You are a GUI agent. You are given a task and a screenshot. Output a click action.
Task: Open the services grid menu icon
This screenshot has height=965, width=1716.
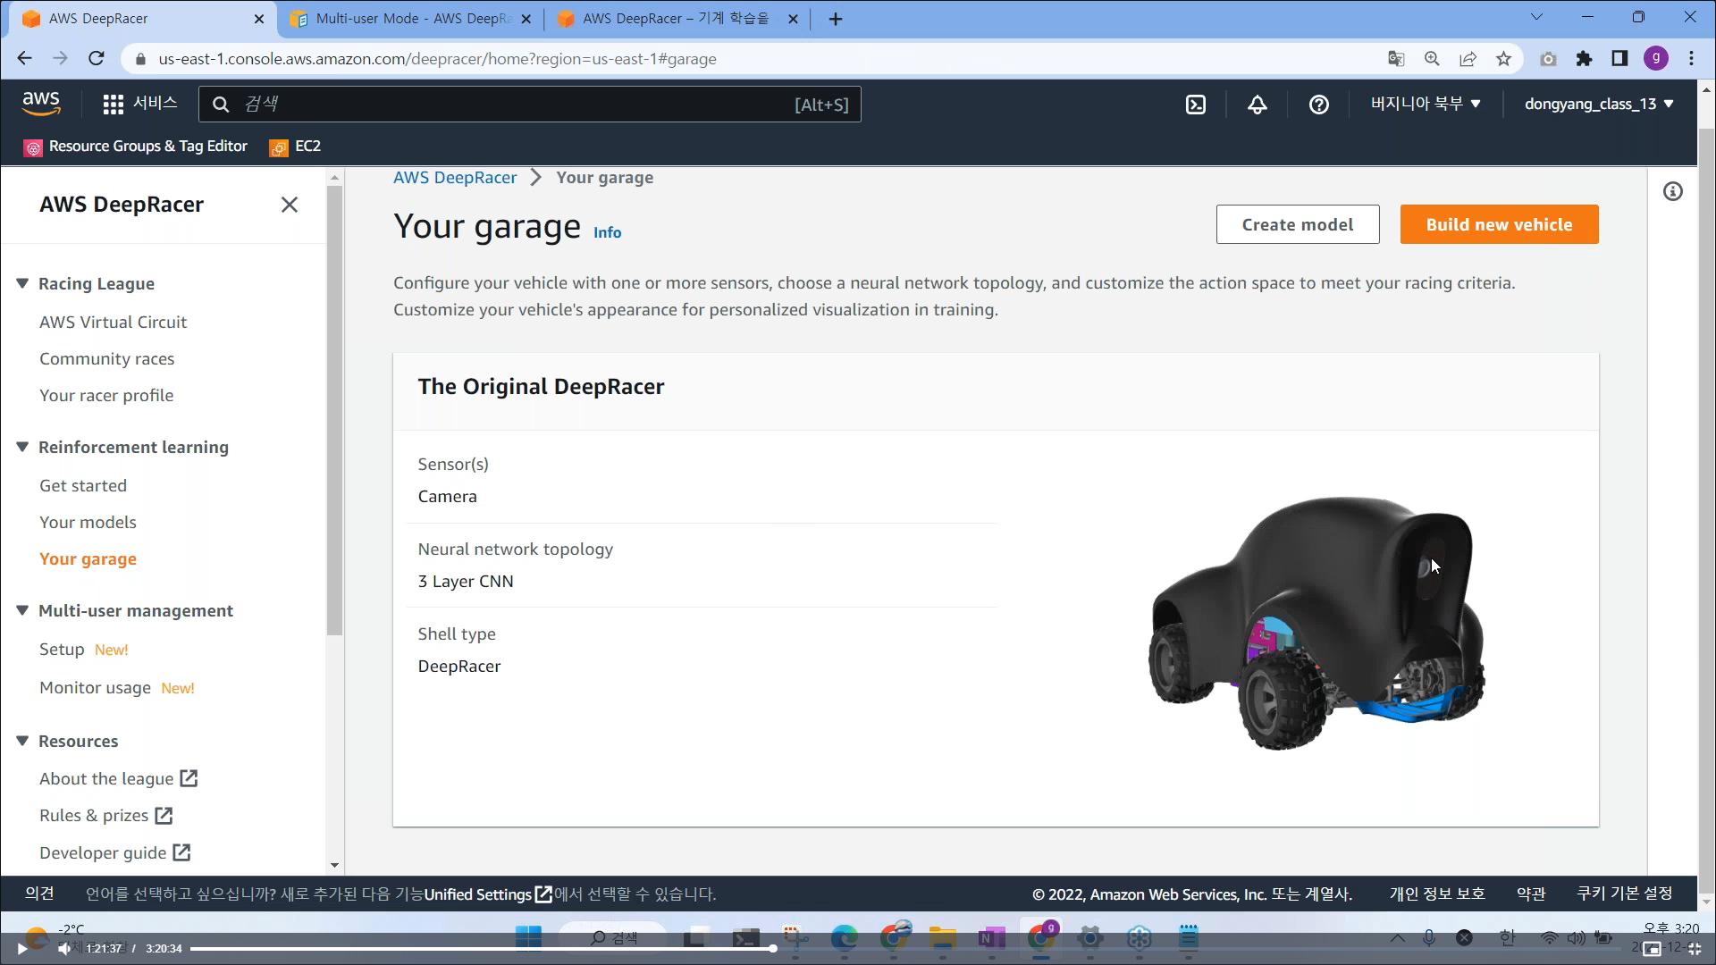click(x=113, y=105)
